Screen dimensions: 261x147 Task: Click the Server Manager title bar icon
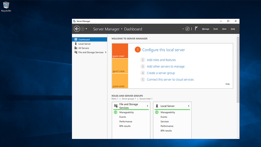(74, 21)
